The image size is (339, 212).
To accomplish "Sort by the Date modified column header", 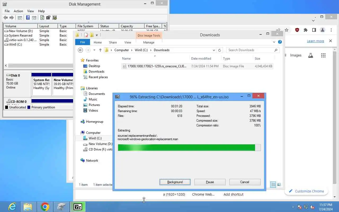I will click(x=201, y=59).
